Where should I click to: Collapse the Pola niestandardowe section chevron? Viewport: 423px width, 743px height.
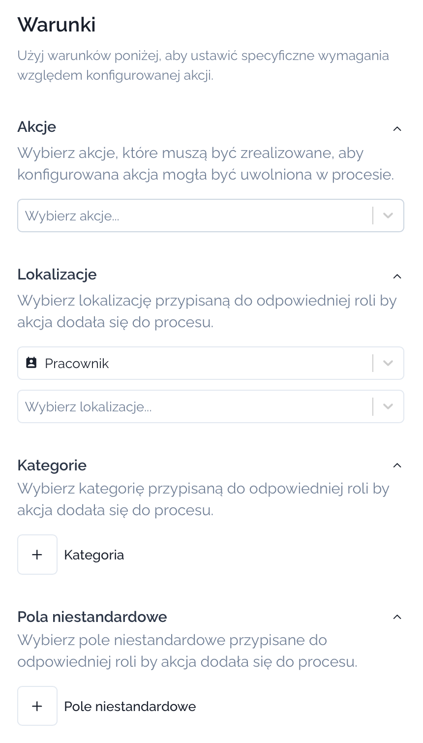point(397,617)
